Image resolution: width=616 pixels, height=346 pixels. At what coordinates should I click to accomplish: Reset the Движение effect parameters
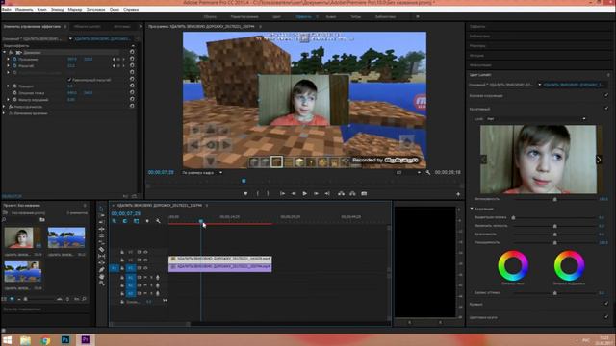coord(132,52)
